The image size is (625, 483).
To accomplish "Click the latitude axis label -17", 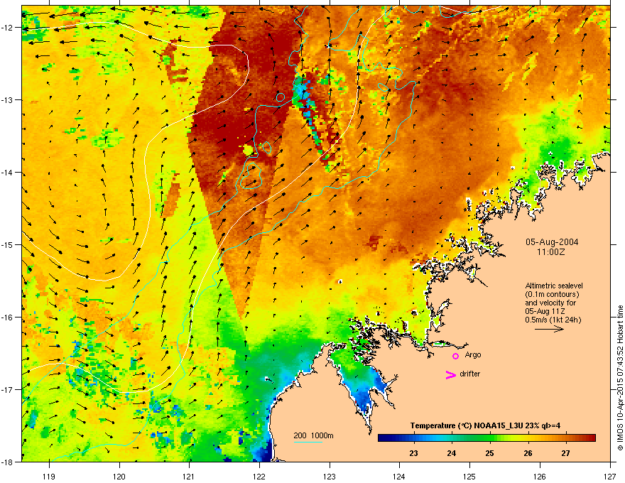I will pyautogui.click(x=8, y=389).
